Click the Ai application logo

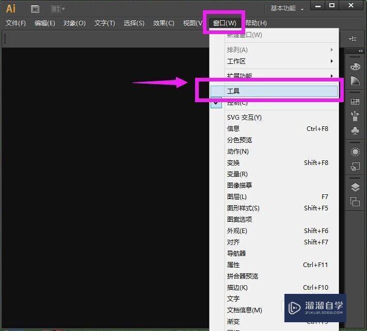[11, 9]
